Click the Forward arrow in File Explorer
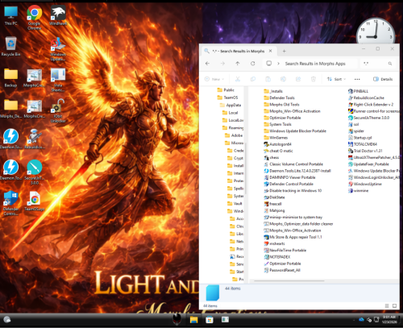Image resolution: width=403 pixels, height=328 pixels. pos(222,64)
